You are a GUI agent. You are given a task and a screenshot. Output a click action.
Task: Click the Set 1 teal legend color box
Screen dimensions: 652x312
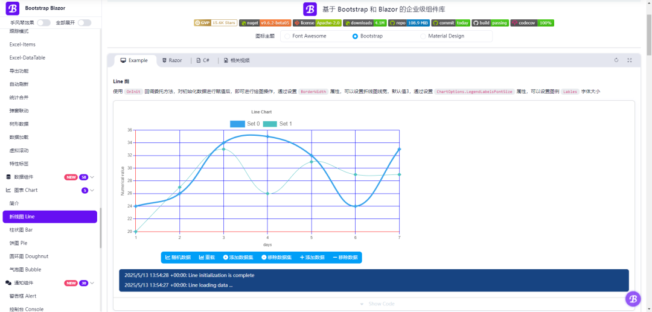coord(270,124)
